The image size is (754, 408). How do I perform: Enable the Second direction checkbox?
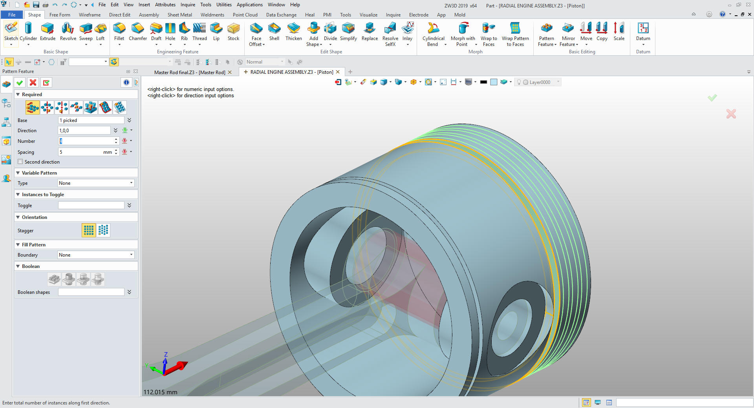tap(20, 162)
